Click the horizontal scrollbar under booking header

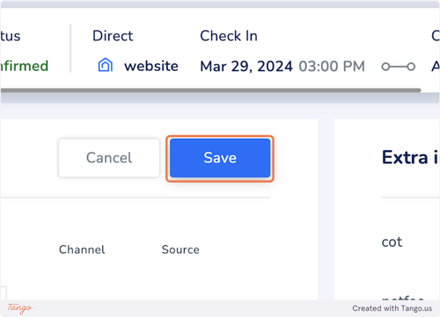tap(210, 90)
